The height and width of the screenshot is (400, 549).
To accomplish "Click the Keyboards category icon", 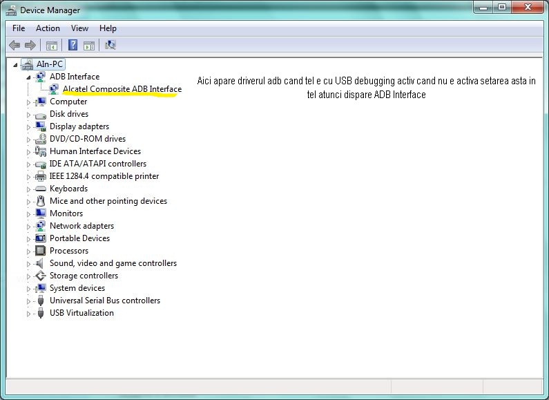I will 41,189.
